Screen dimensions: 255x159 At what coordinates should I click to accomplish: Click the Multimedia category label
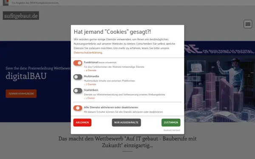coord(91,76)
